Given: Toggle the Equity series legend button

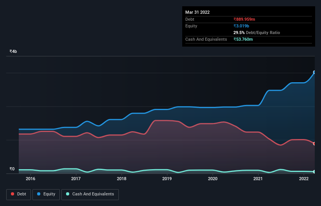Looking at the screenshot, I should tap(46, 194).
